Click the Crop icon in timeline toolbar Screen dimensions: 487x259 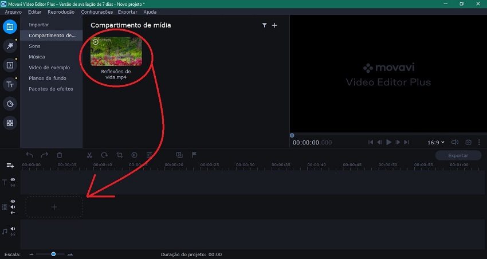(x=120, y=155)
